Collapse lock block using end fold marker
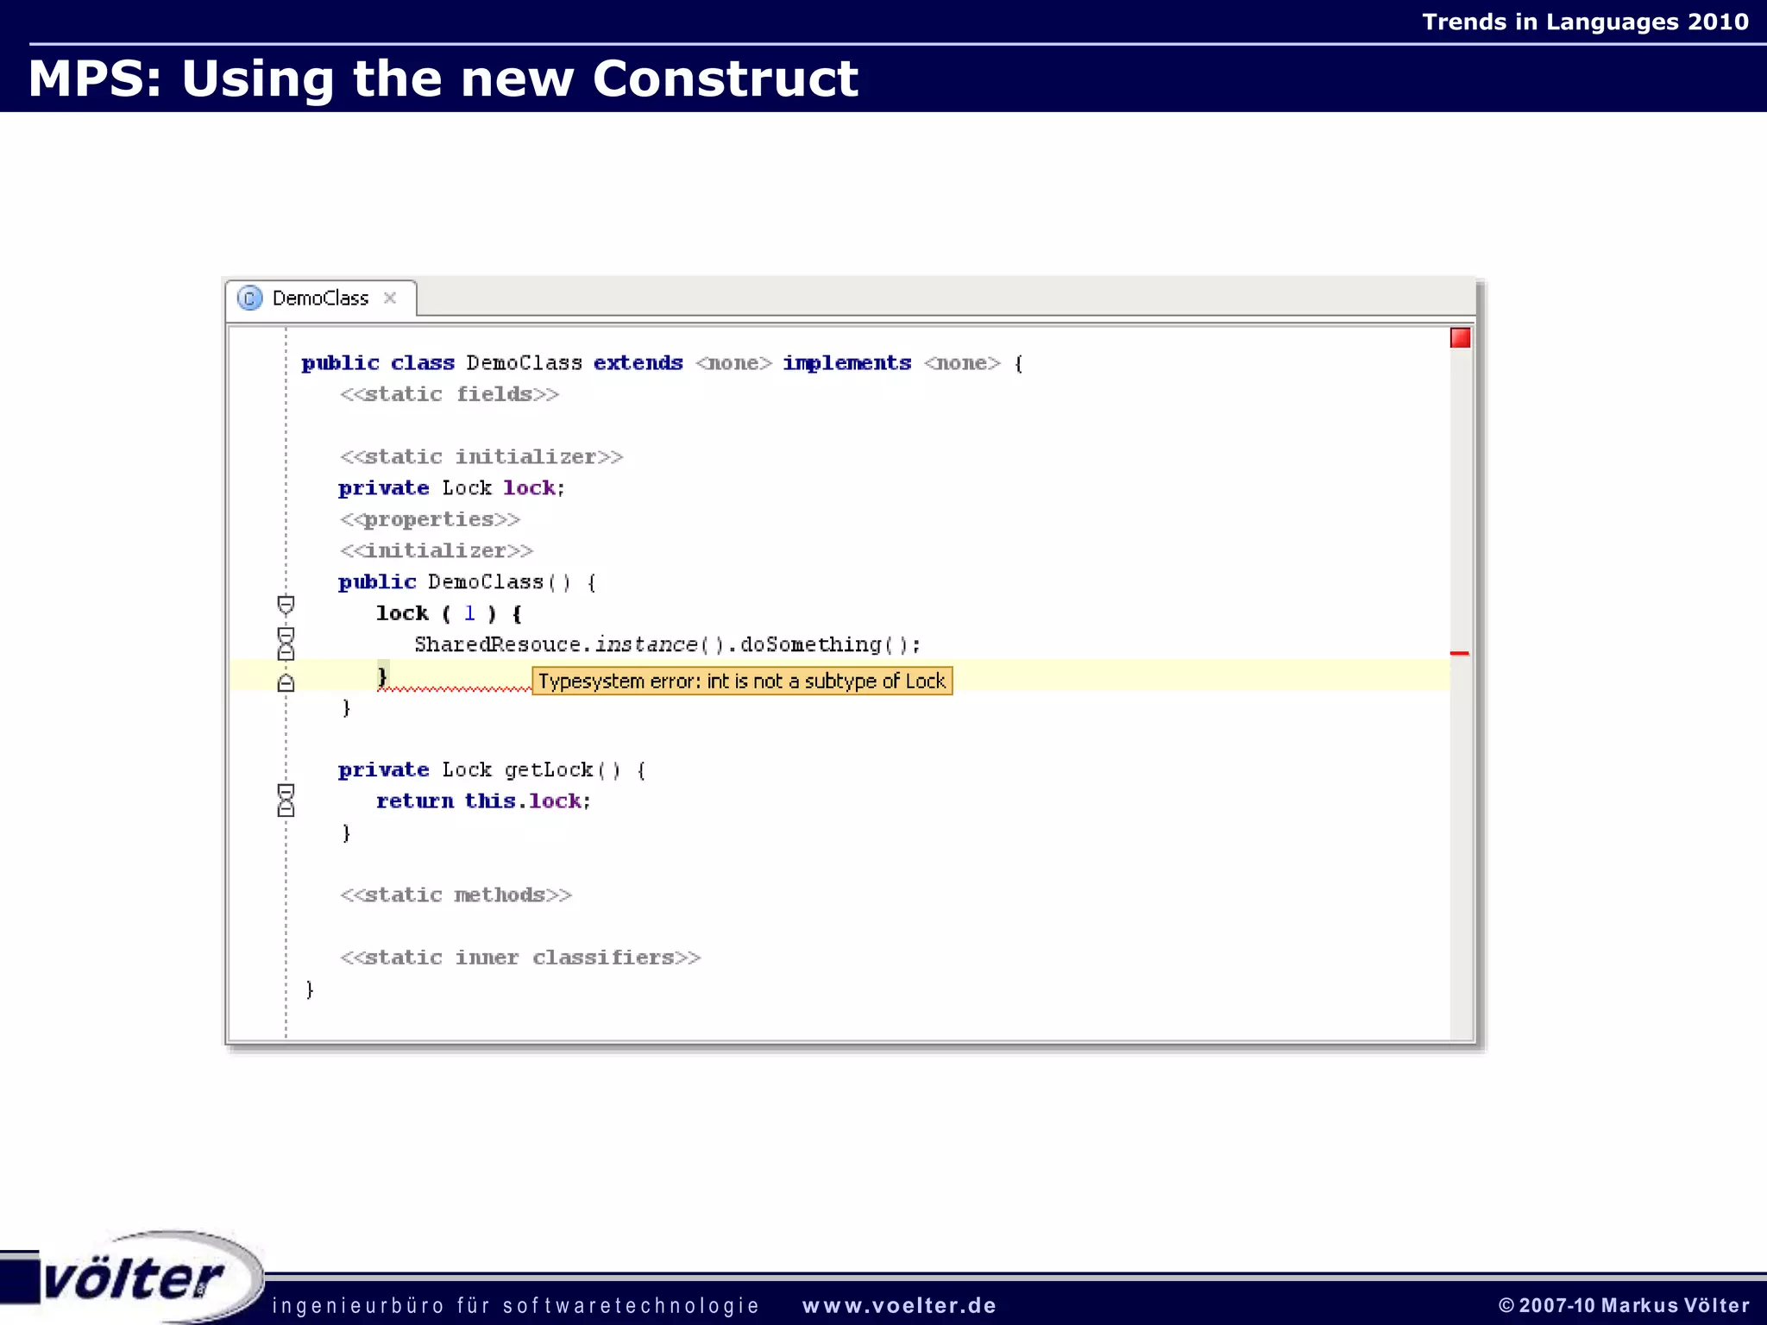The image size is (1767, 1325). click(x=286, y=682)
